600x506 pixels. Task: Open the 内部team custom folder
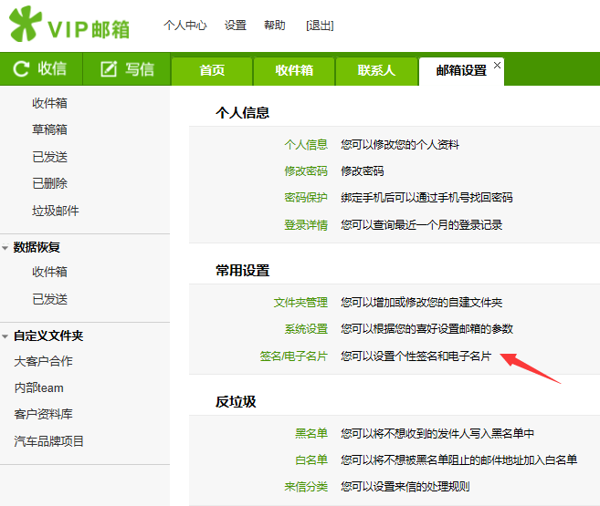coord(38,388)
